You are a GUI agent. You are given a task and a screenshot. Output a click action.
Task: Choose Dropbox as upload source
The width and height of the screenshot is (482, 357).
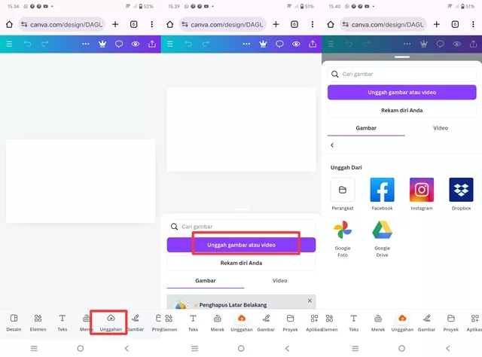click(x=461, y=194)
